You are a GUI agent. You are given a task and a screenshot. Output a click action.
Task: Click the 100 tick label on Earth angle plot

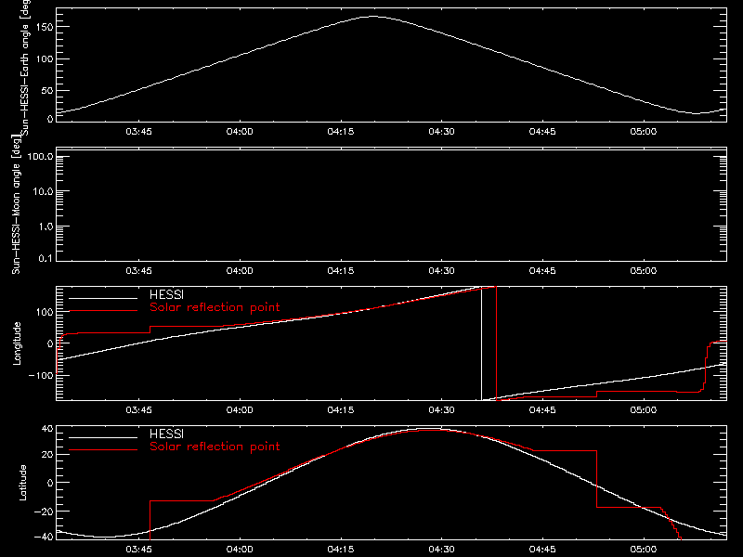[45, 58]
